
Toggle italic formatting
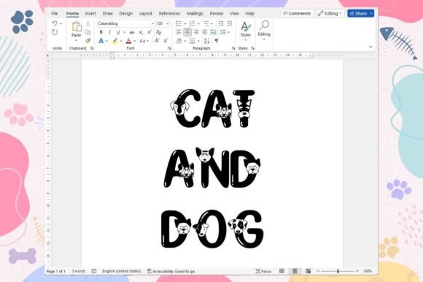tap(109, 32)
